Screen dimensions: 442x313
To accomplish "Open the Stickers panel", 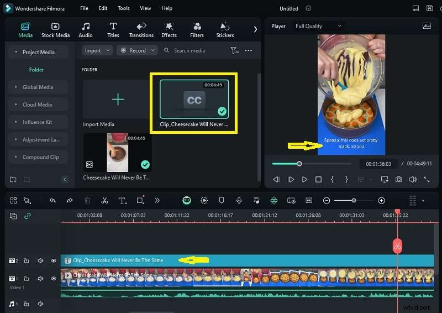I will (224, 30).
